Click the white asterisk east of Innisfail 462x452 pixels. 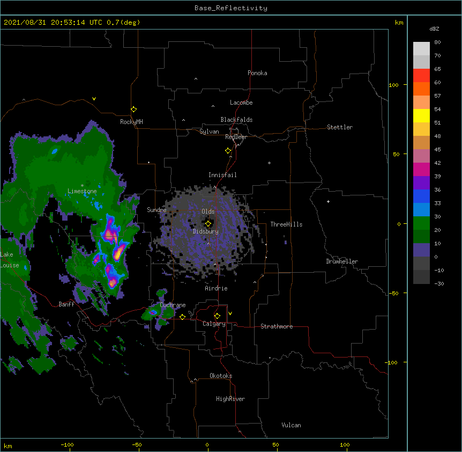[269, 163]
